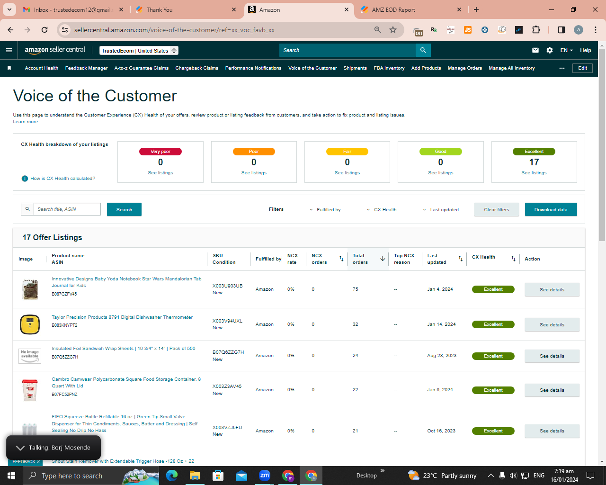The image size is (606, 485).
Task: See listings under Excellent CX Health
Action: 534,173
